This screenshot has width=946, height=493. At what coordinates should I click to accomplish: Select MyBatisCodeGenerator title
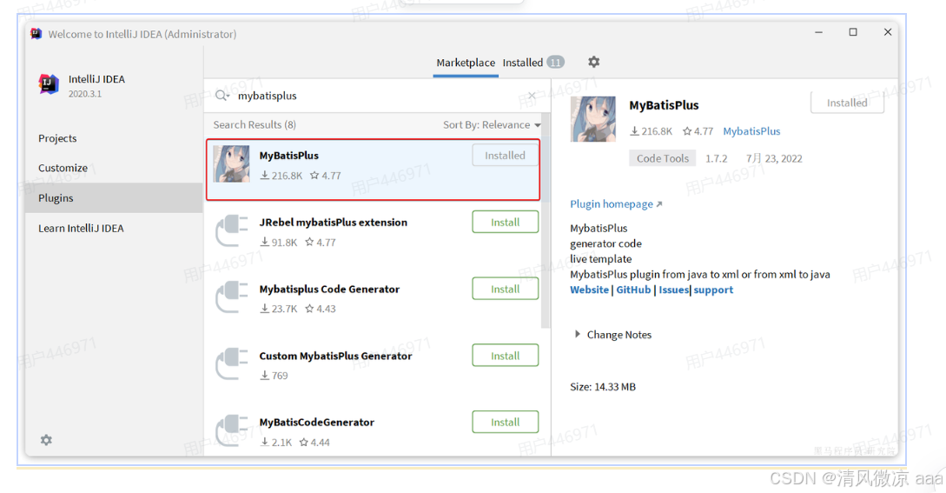317,423
